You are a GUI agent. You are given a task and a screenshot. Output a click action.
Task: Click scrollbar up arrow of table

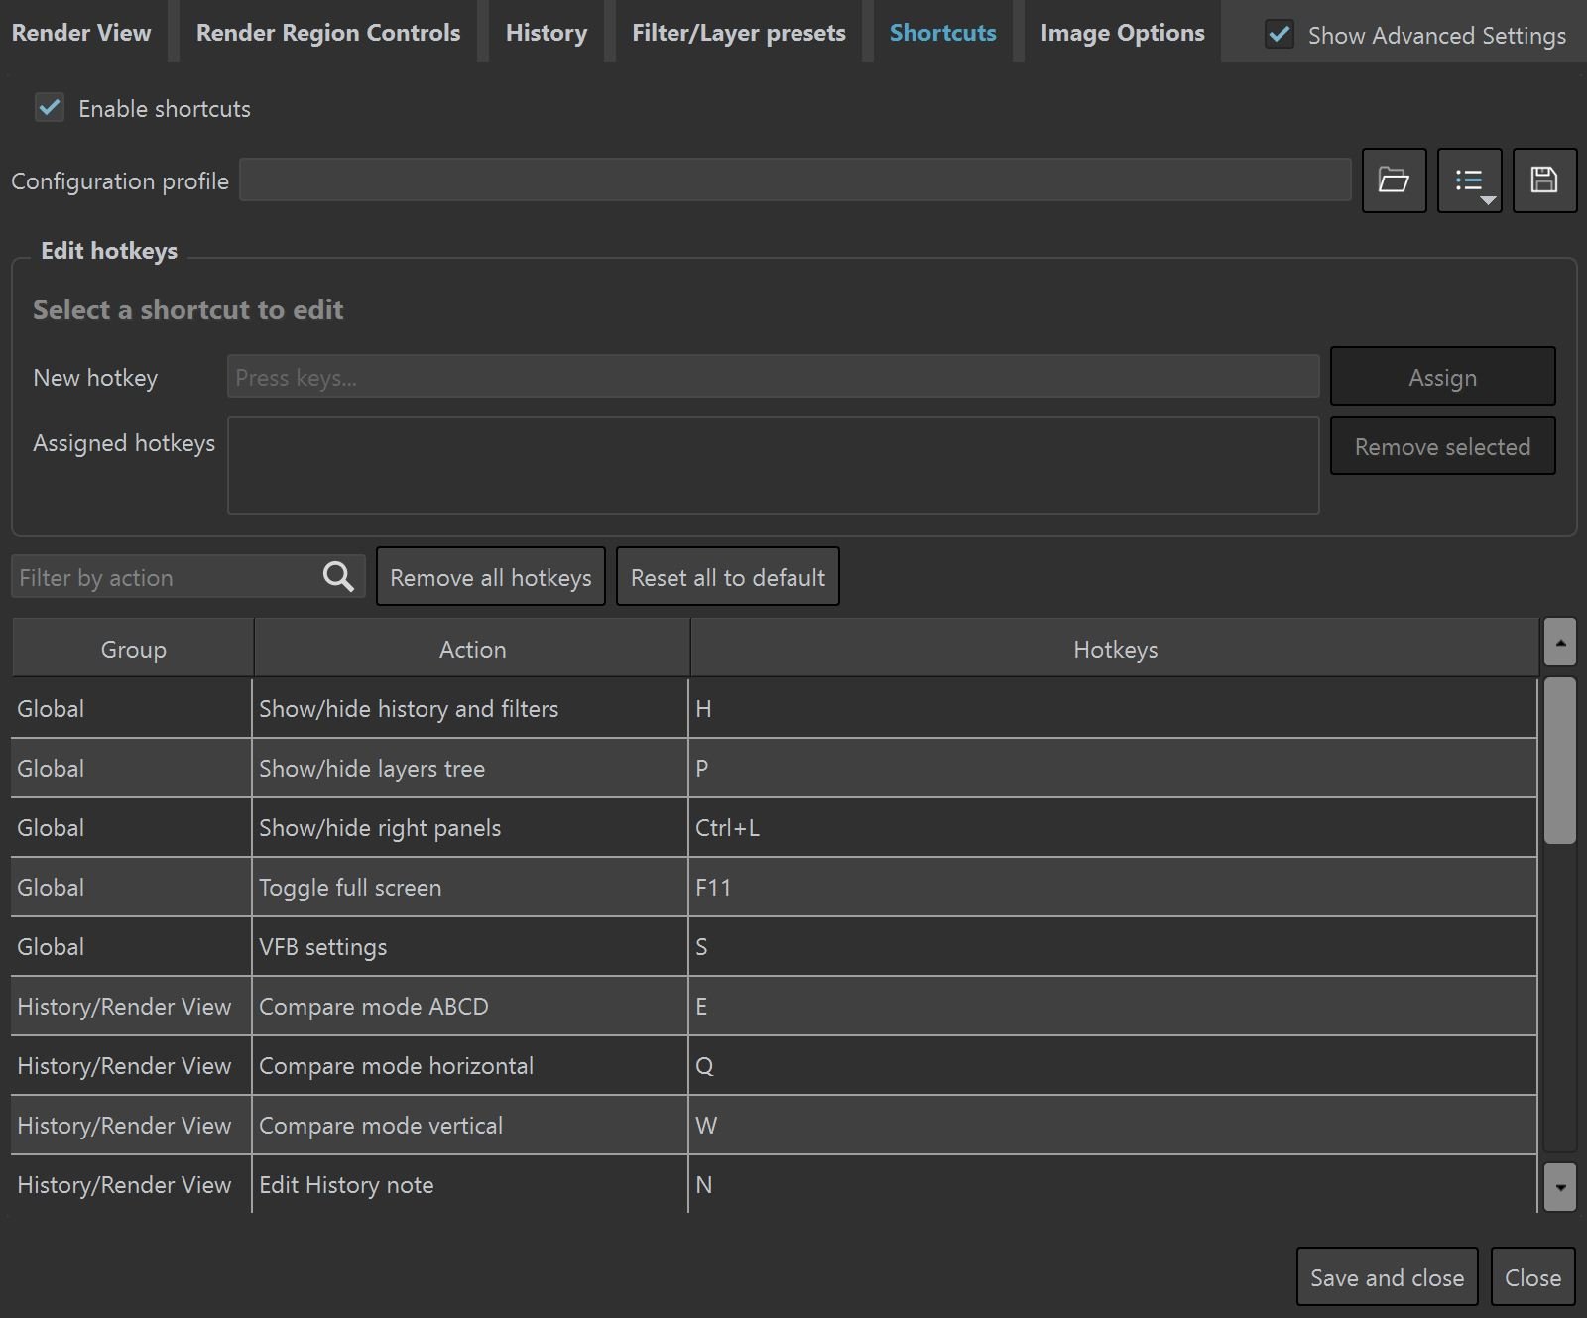point(1560,643)
